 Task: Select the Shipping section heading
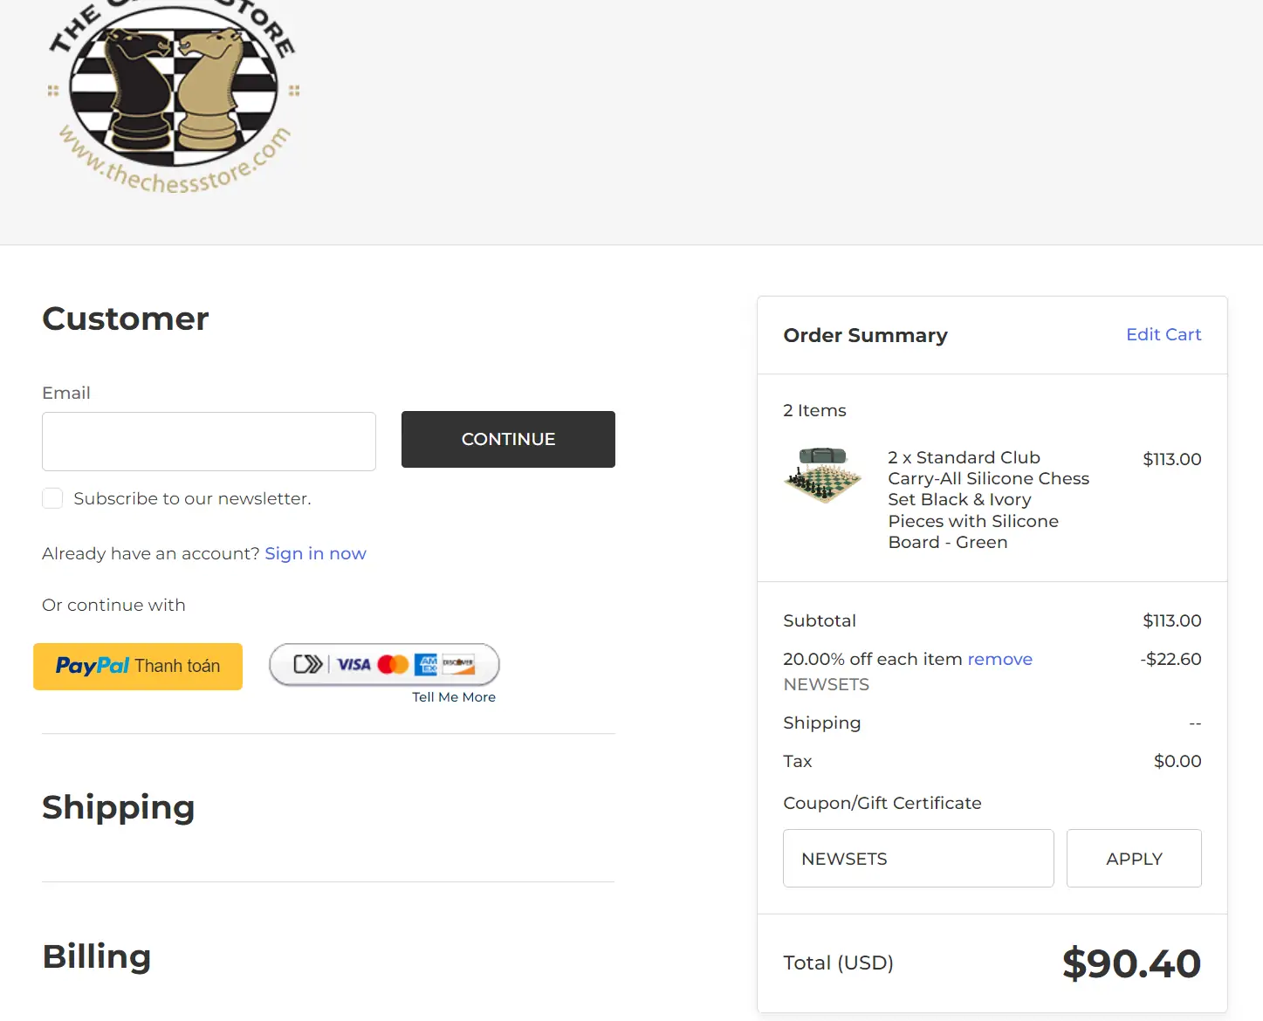[x=119, y=807]
